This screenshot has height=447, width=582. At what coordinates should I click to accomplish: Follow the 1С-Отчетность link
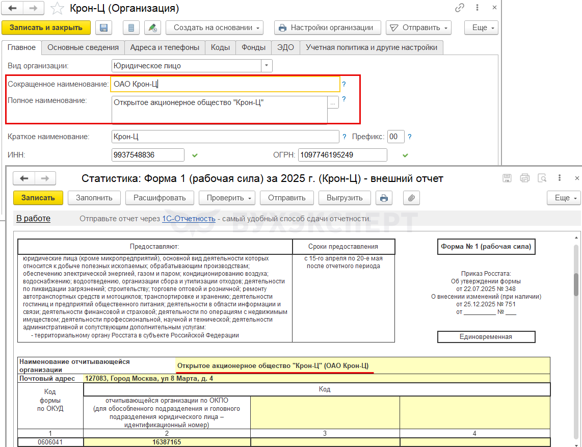click(189, 219)
